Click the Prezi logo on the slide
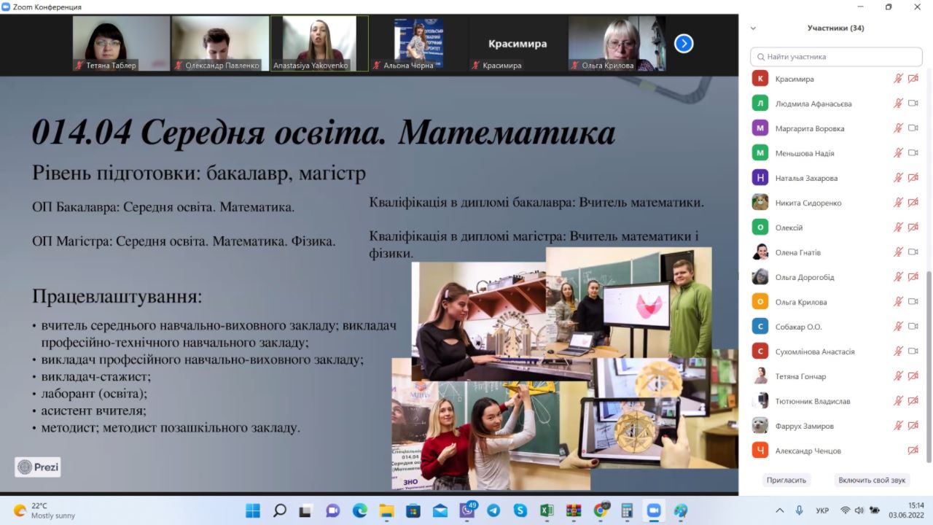This screenshot has width=933, height=525. pyautogui.click(x=38, y=467)
